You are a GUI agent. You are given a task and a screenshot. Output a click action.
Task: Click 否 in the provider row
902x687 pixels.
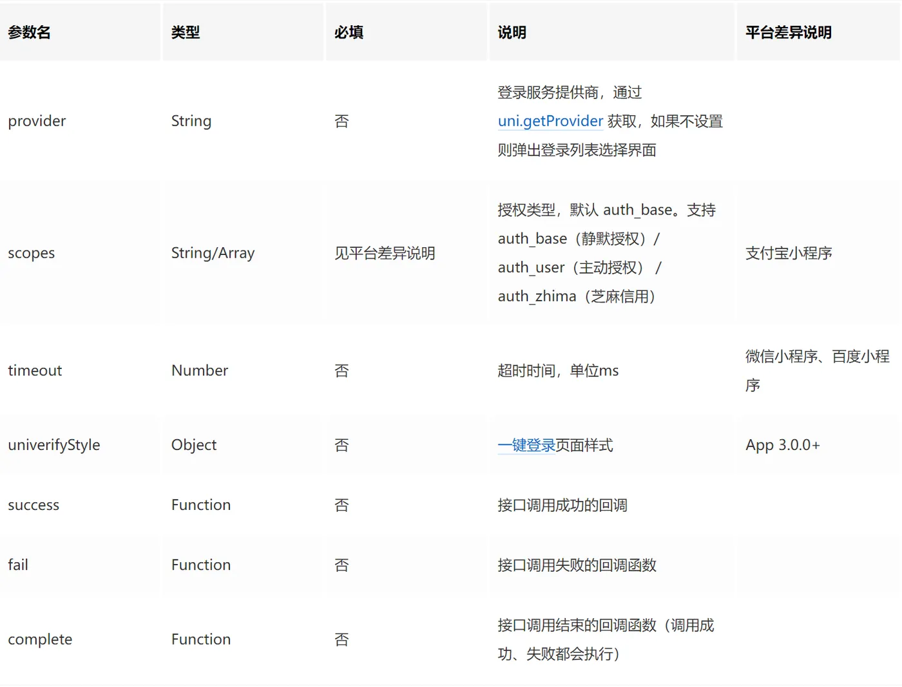click(x=341, y=121)
